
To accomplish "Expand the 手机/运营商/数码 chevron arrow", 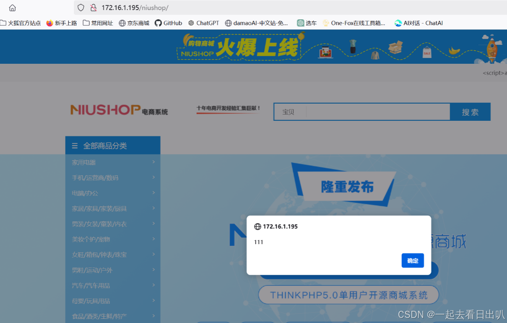I will (153, 177).
